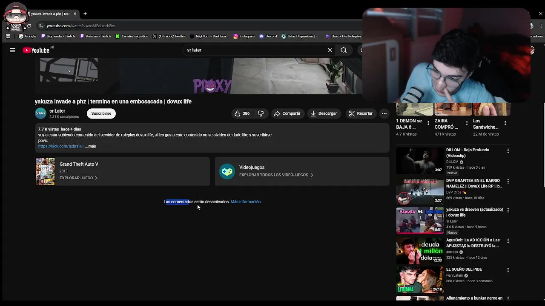Open options for yakuza vs draeven video
The width and height of the screenshot is (545, 306).
coord(508,210)
